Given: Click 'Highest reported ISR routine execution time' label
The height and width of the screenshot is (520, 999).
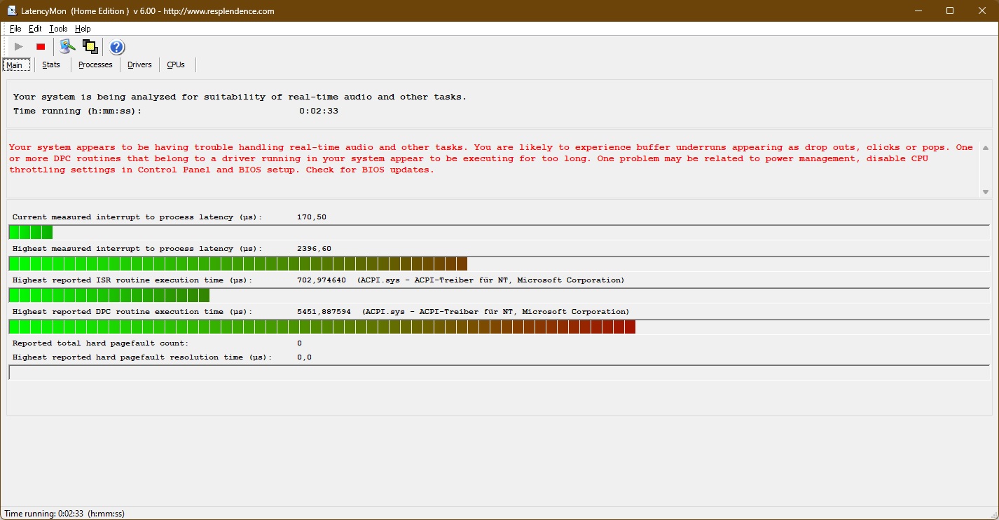Looking at the screenshot, I should 132,280.
